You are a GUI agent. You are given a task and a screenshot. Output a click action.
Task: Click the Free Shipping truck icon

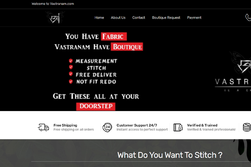(x=44, y=127)
